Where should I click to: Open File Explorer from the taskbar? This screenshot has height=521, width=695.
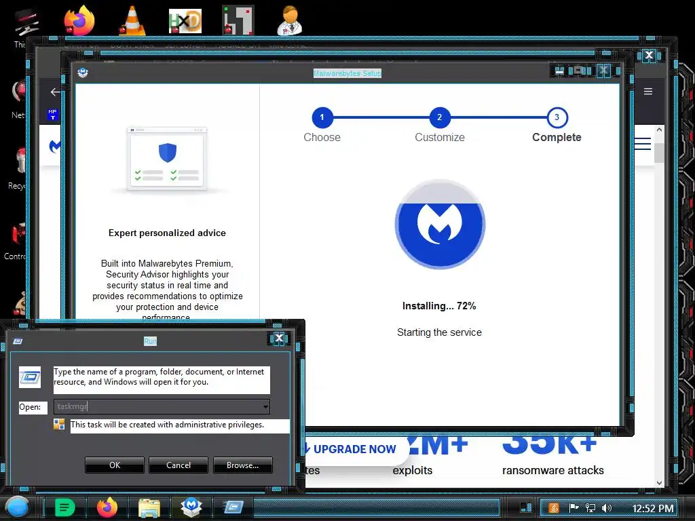149,507
